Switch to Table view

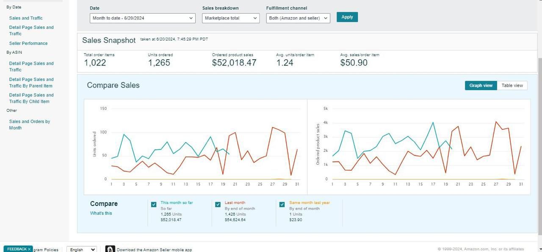click(x=512, y=85)
